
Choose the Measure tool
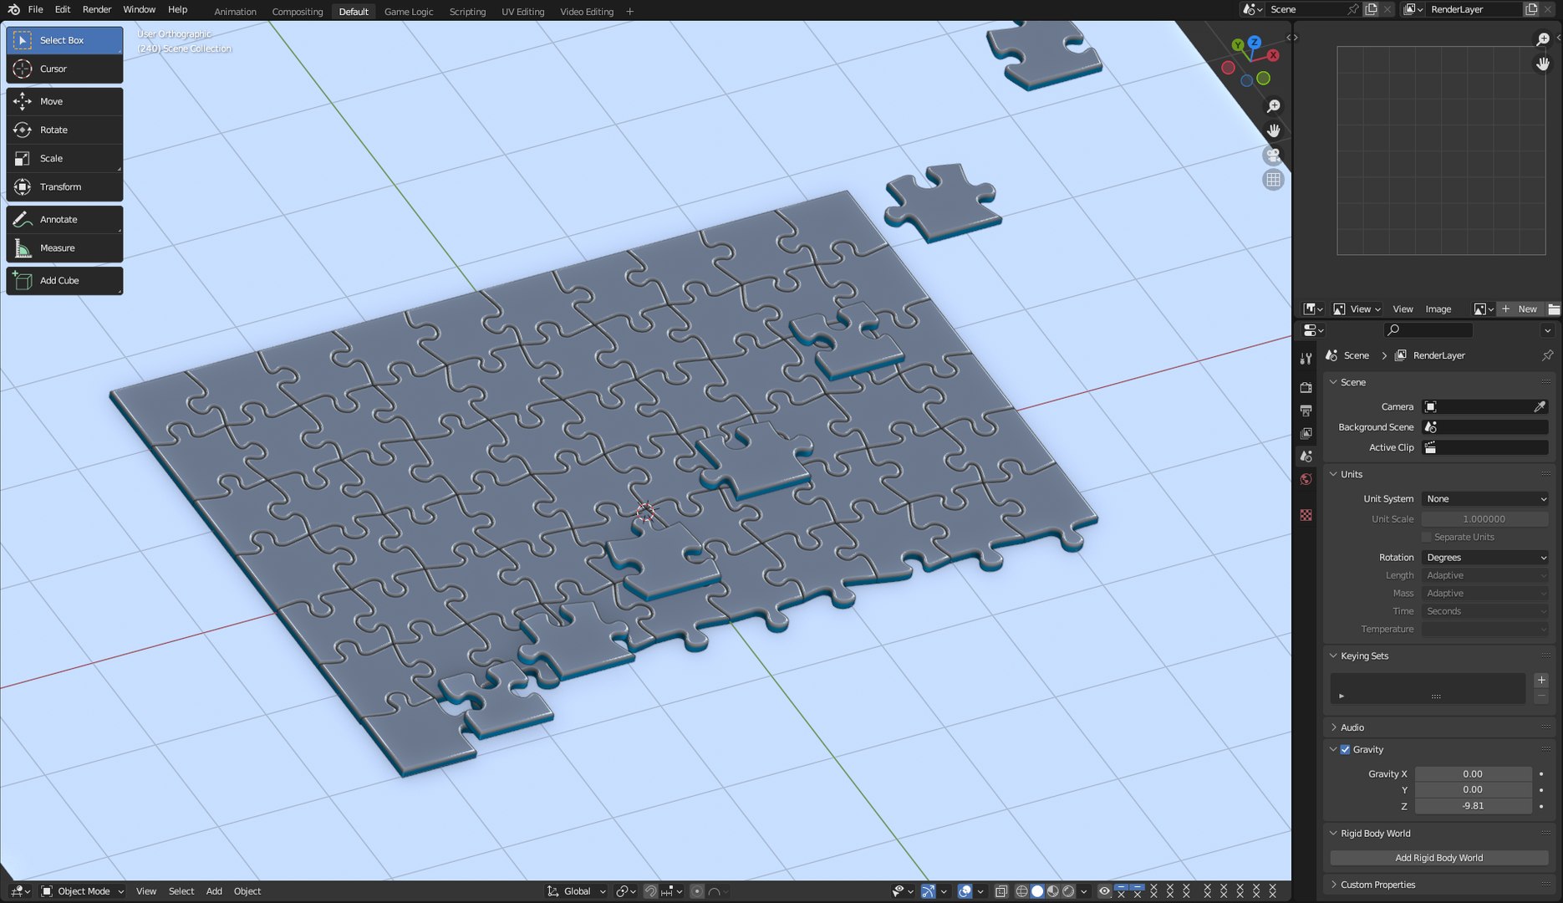(64, 247)
